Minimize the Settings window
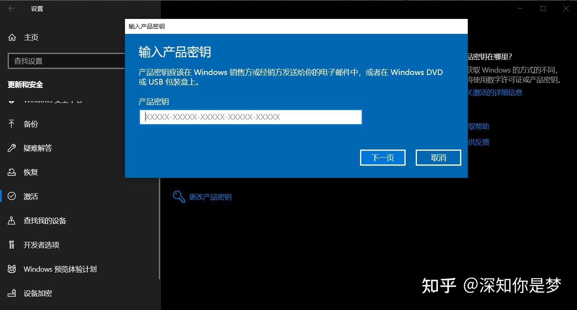Image resolution: width=577 pixels, height=310 pixels. coord(521,8)
